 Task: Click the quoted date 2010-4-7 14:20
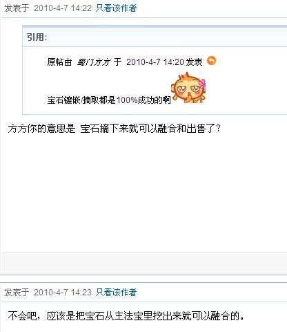[x=155, y=62]
